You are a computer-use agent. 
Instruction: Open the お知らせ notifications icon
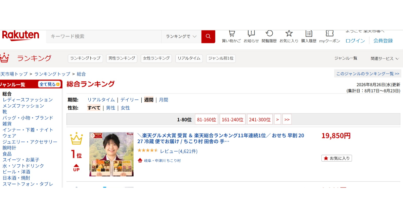click(x=251, y=33)
